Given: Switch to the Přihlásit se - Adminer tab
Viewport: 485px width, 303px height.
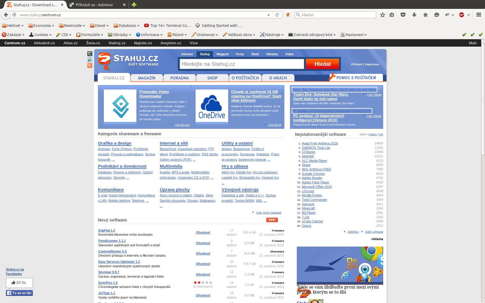Looking at the screenshot, I should pos(97,5).
